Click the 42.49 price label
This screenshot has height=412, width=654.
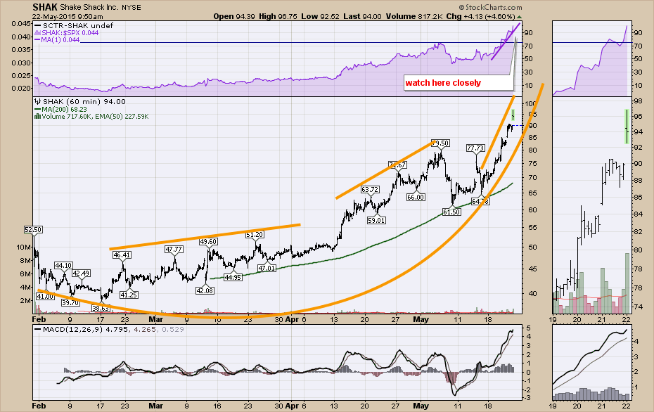point(81,273)
